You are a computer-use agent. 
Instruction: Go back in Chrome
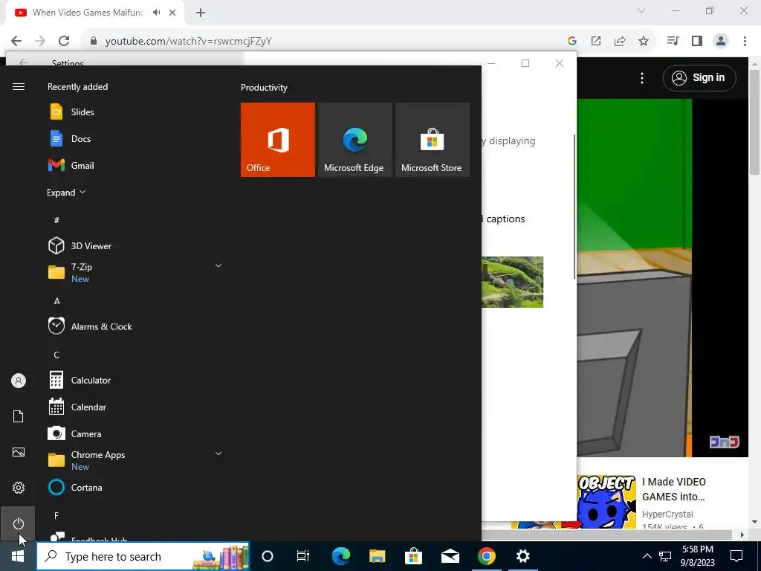(x=16, y=41)
